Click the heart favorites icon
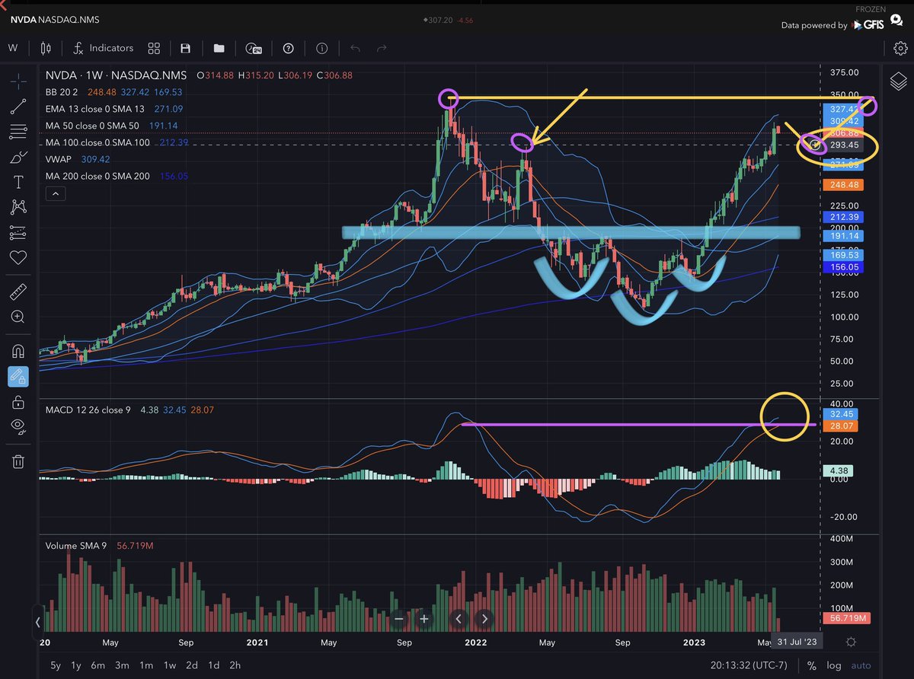914x679 pixels. (18, 257)
